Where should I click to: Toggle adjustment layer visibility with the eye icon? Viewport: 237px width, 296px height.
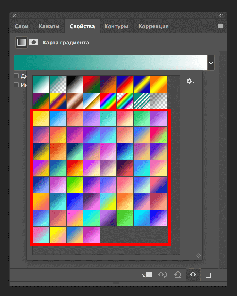193,275
